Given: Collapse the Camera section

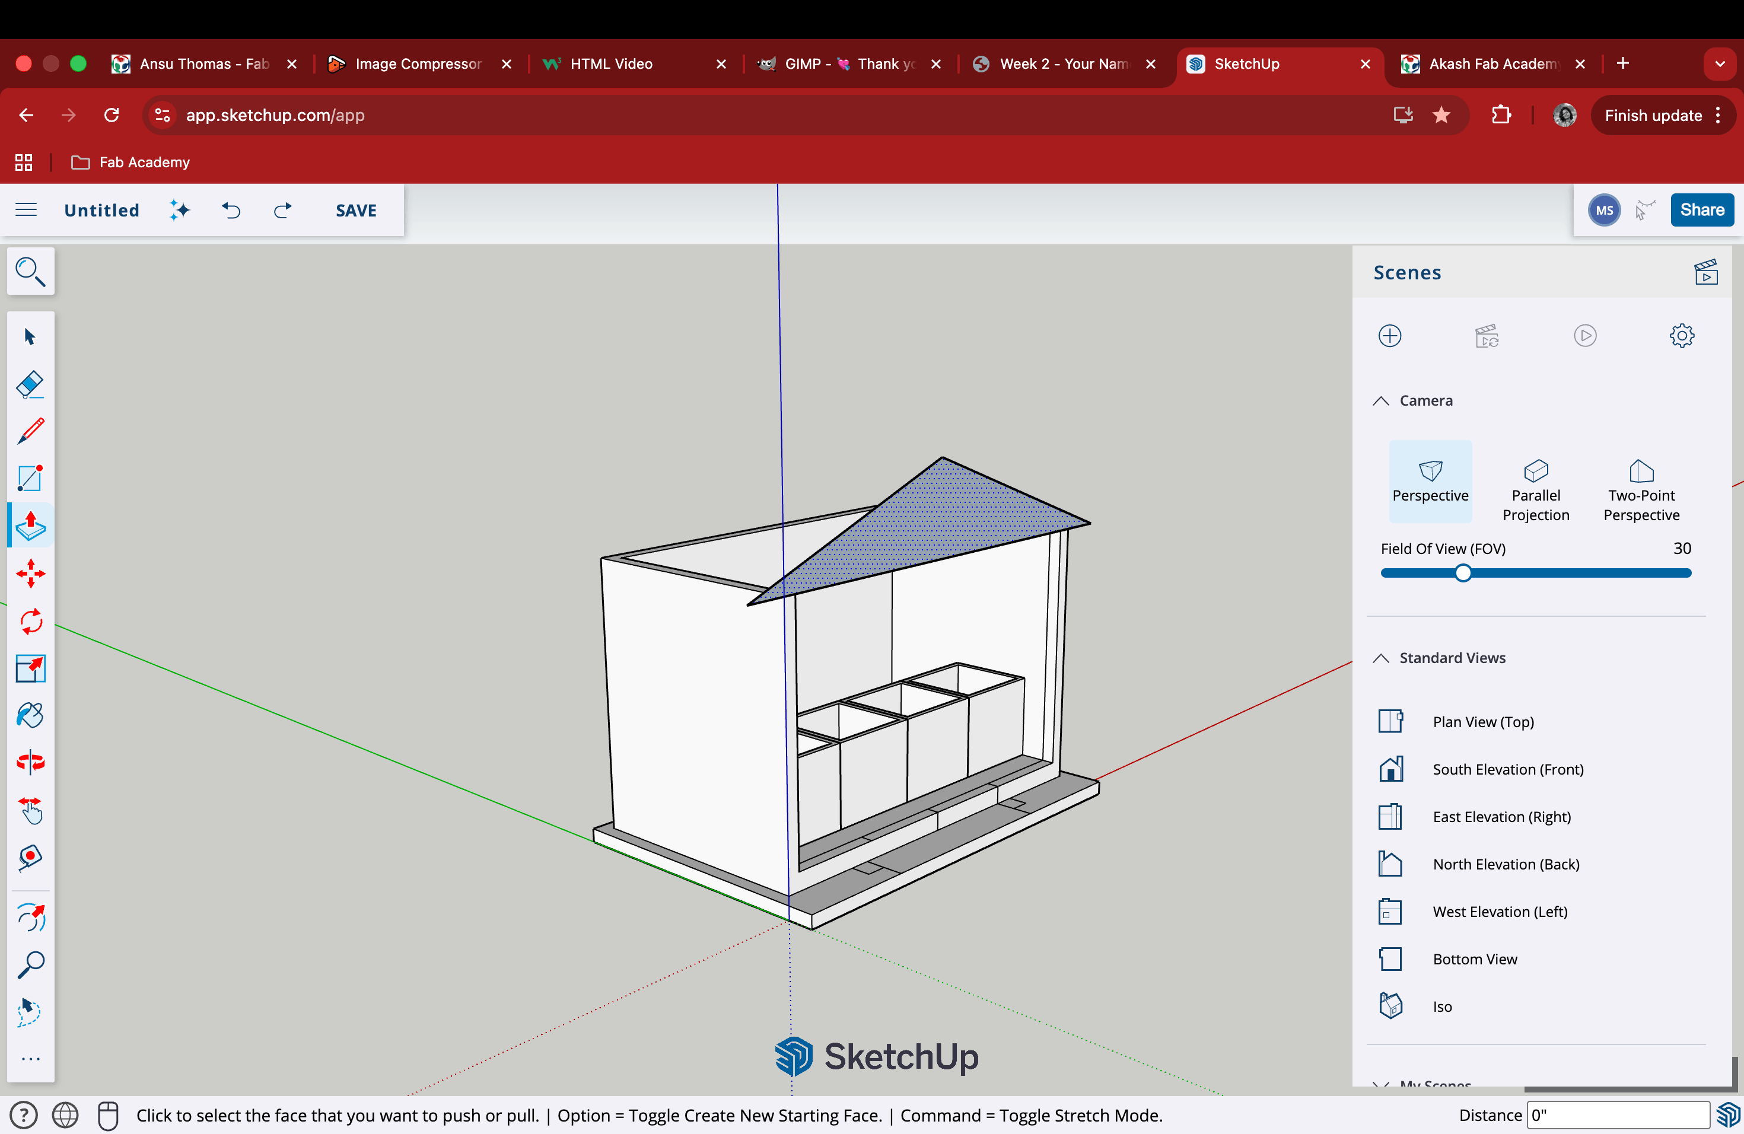Looking at the screenshot, I should 1380,401.
